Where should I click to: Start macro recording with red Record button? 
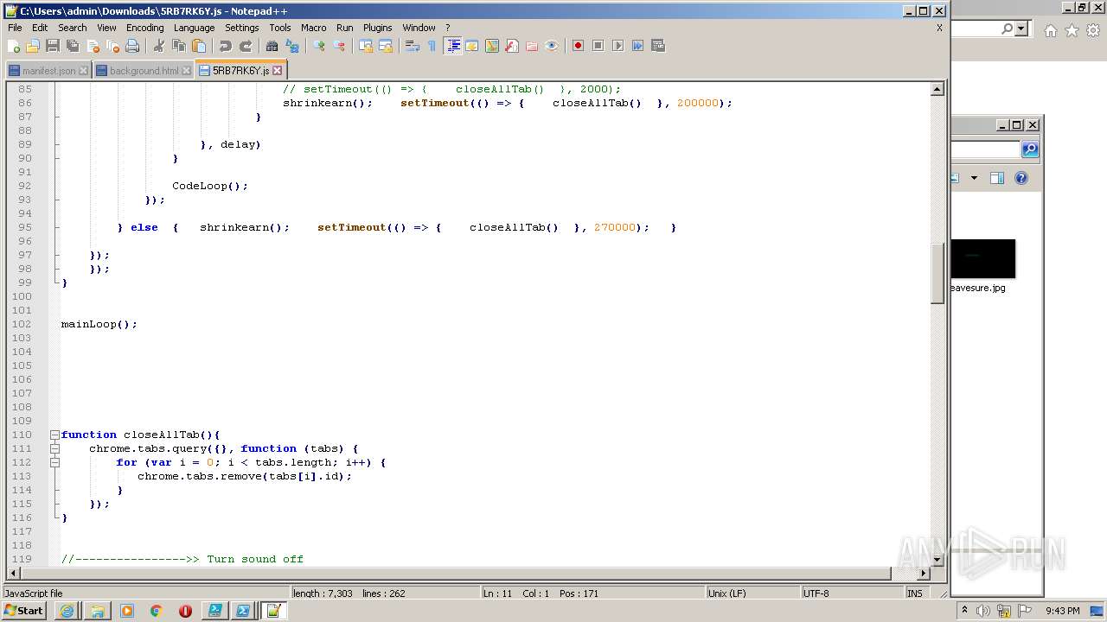(x=578, y=46)
